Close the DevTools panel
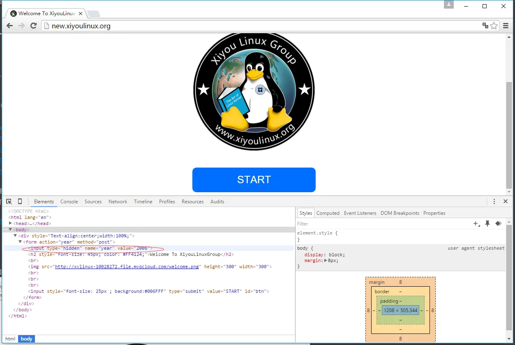The image size is (515, 345). coord(506,201)
